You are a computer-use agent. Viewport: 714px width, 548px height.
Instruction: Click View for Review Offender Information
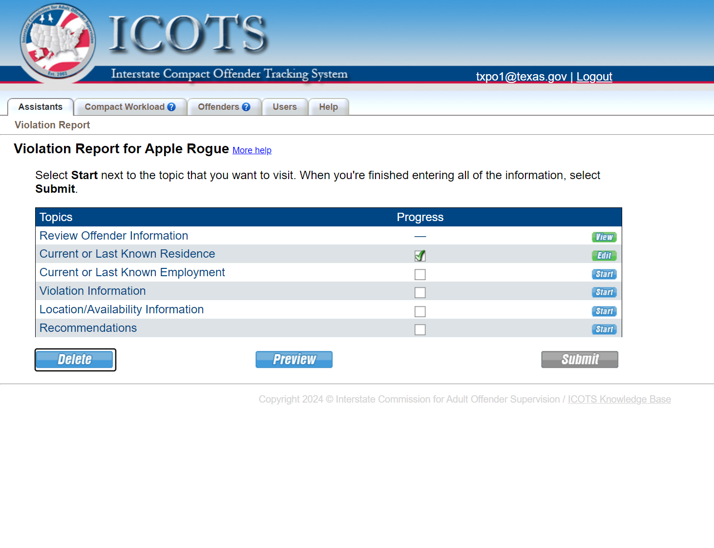pyautogui.click(x=604, y=237)
